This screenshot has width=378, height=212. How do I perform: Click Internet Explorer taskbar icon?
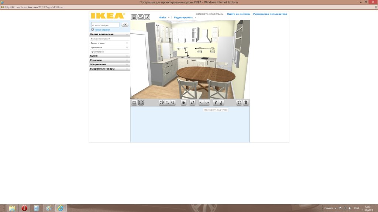click(x=60, y=208)
